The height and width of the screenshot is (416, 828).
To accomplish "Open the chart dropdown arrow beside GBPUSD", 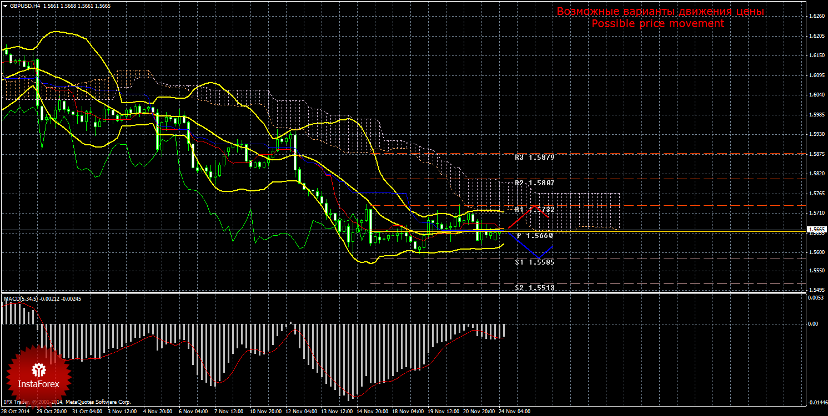I will point(5,5).
